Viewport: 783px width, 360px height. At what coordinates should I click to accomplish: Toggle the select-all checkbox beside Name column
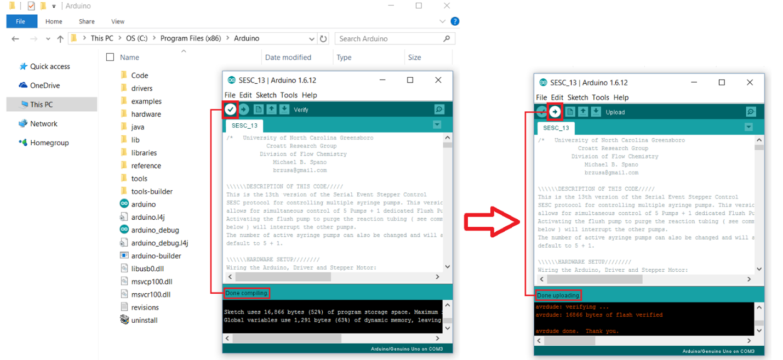110,57
